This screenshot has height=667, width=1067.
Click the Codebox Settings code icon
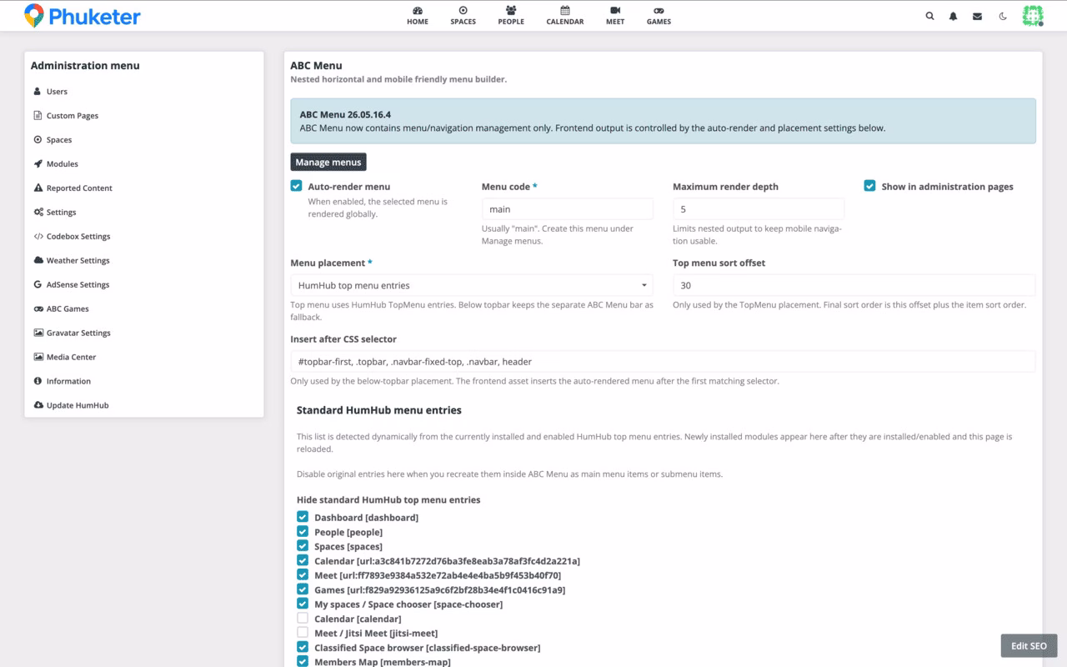[x=38, y=237]
